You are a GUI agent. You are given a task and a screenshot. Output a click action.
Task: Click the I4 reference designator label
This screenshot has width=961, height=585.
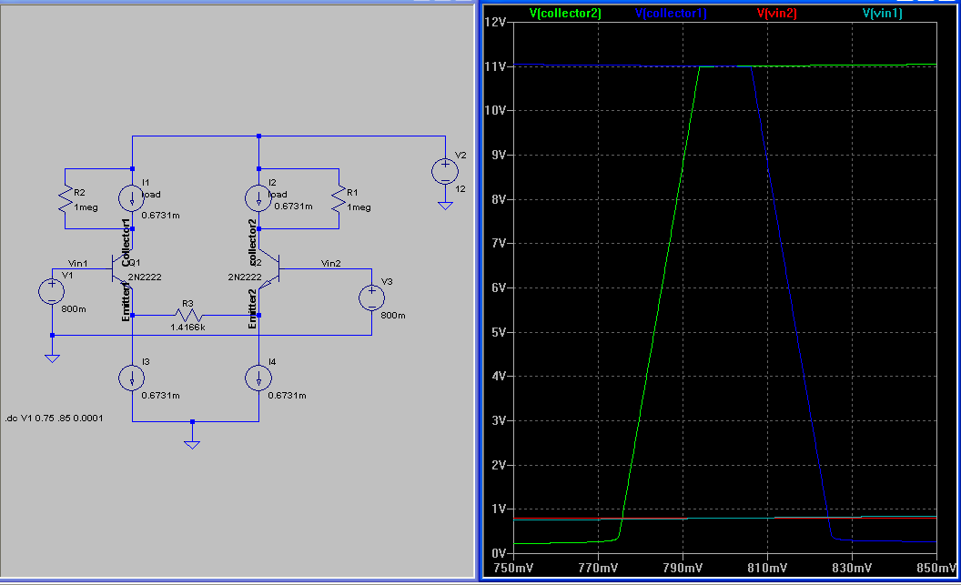pos(272,362)
